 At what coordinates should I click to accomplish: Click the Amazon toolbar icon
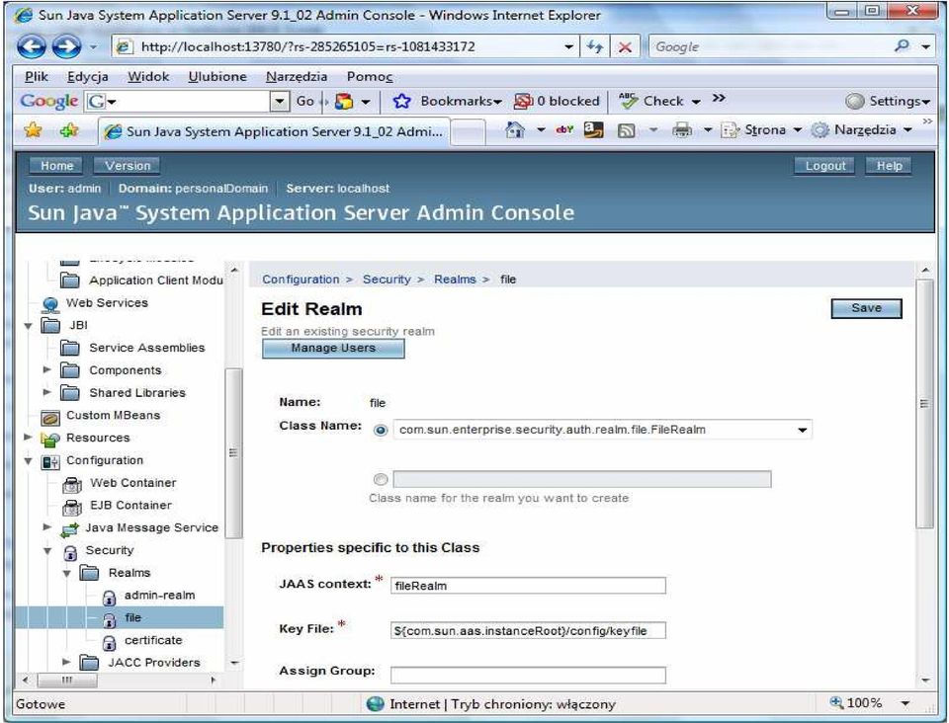[594, 129]
